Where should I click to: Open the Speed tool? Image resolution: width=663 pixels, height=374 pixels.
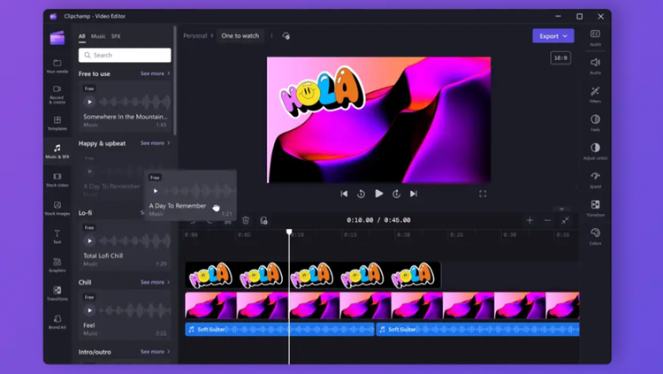[x=595, y=179]
